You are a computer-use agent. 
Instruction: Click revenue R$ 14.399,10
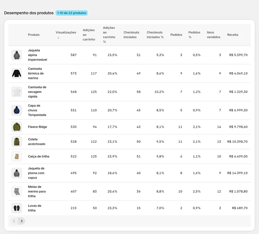237,173
